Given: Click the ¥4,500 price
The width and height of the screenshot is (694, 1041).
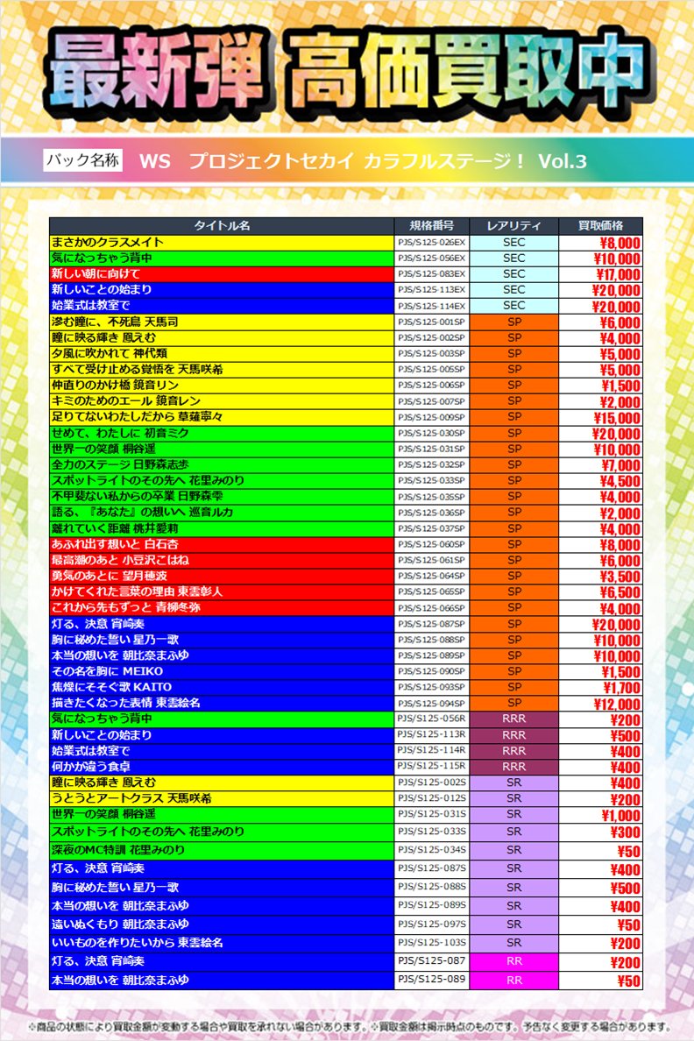Looking at the screenshot, I should click(x=621, y=481).
